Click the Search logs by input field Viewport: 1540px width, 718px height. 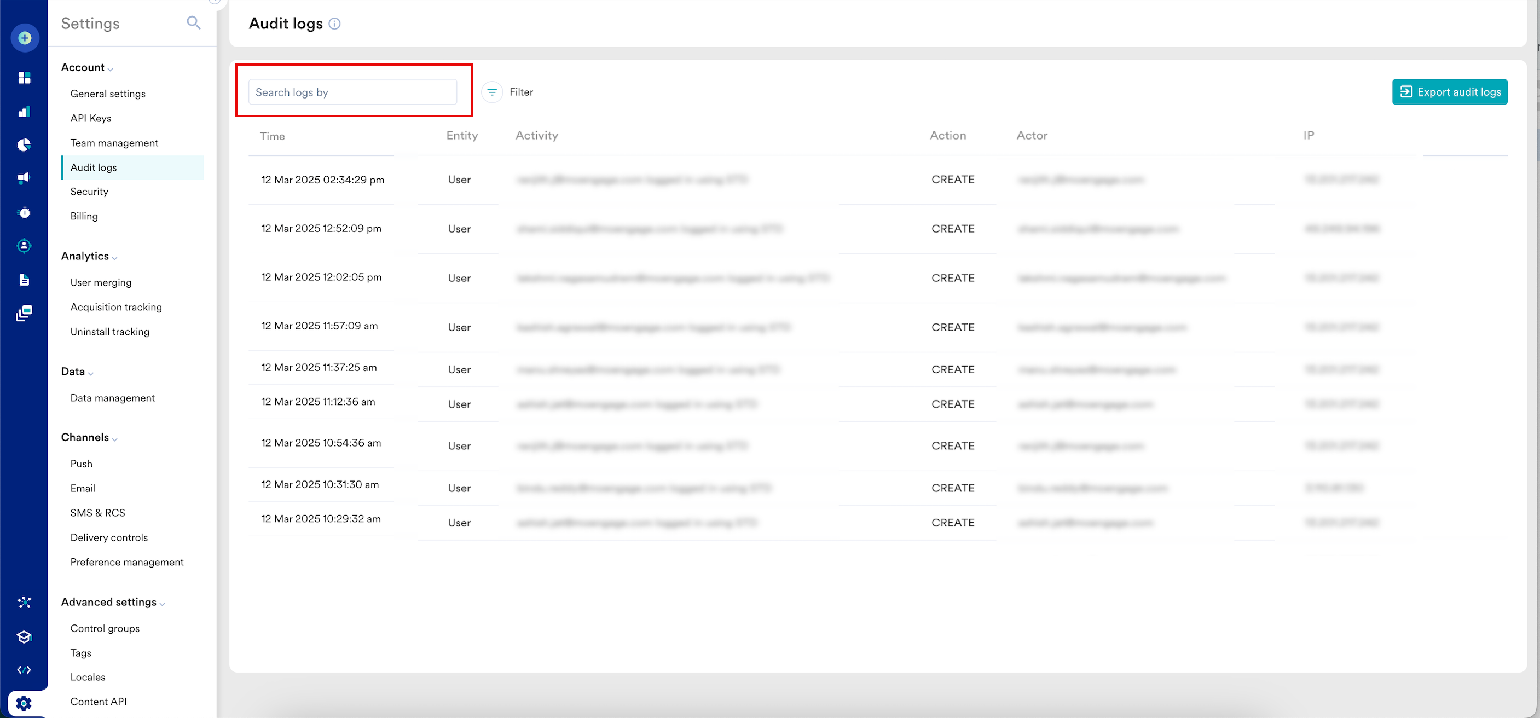pos(352,92)
